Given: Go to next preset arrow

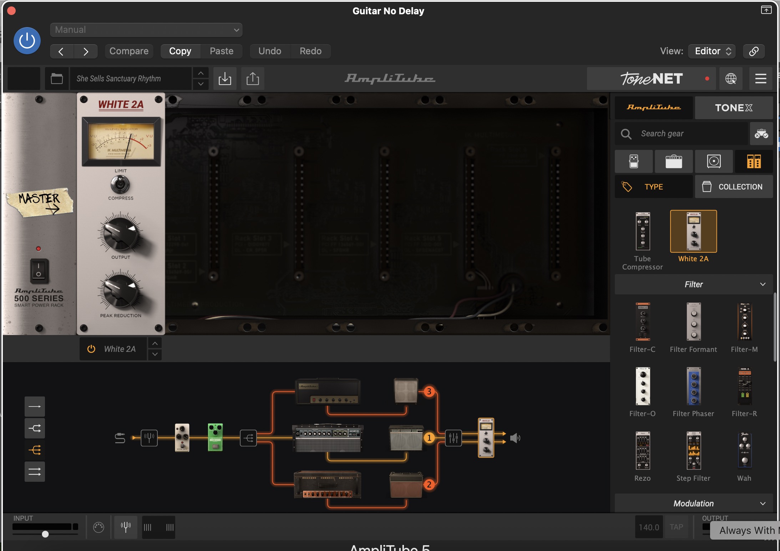Looking at the screenshot, I should 86,51.
